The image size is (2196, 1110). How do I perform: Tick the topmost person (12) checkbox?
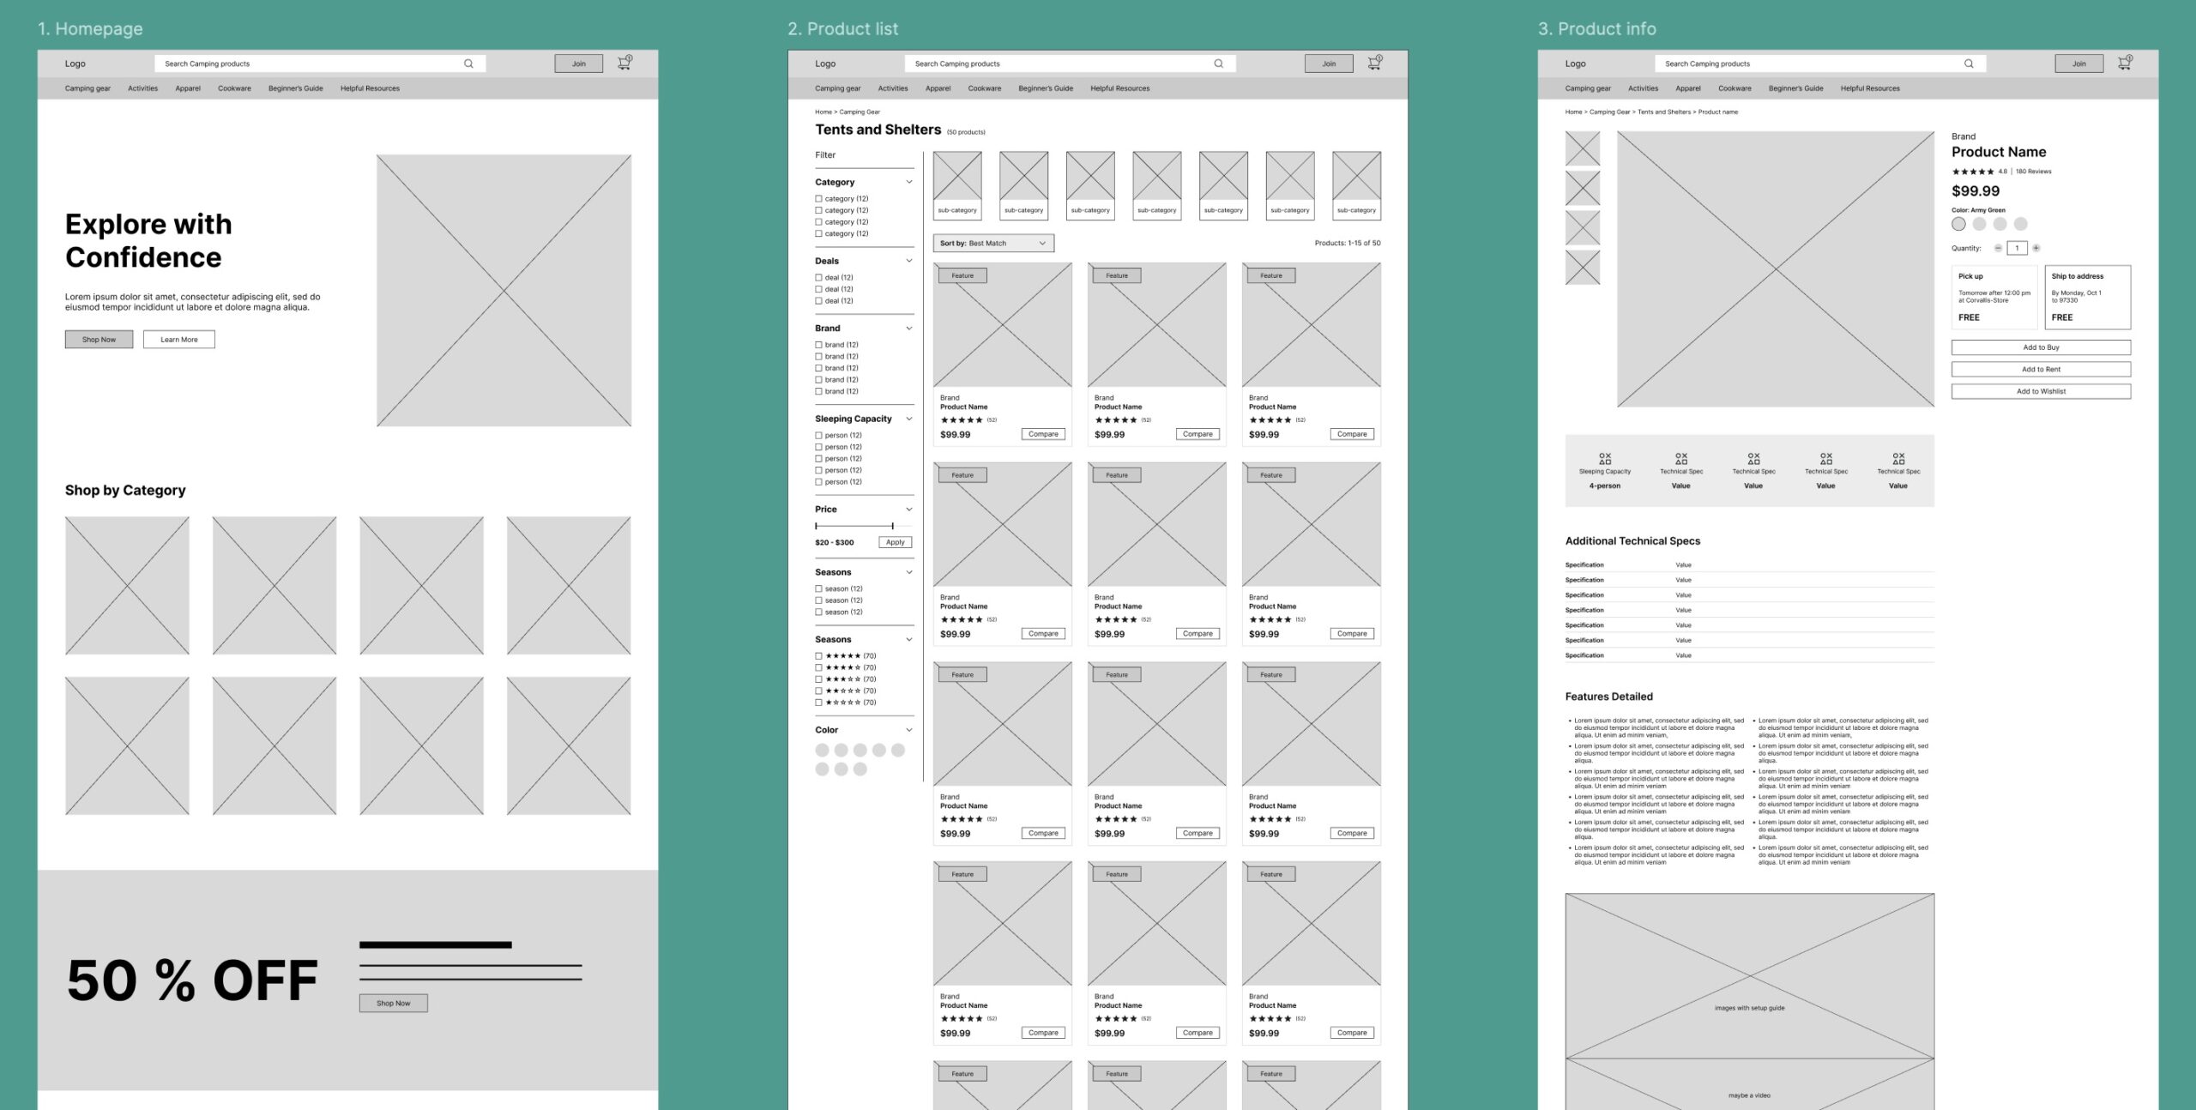[x=818, y=436]
